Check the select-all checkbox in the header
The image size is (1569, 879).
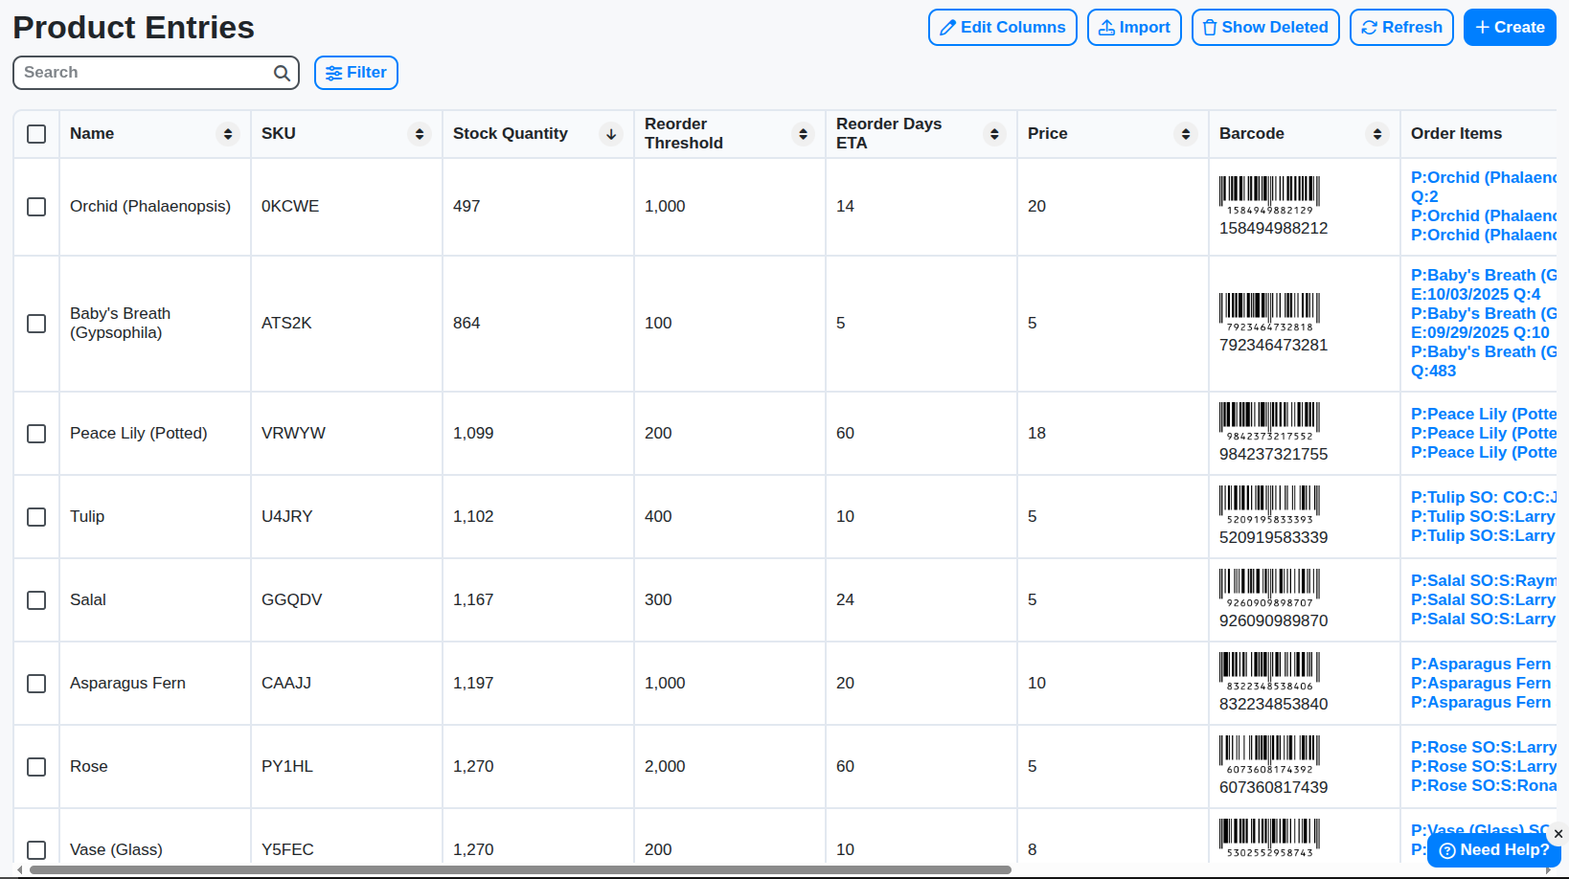pyautogui.click(x=36, y=134)
